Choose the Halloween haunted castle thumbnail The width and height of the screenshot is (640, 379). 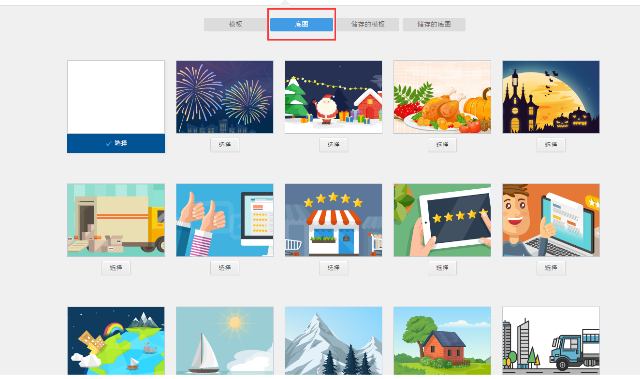551,97
